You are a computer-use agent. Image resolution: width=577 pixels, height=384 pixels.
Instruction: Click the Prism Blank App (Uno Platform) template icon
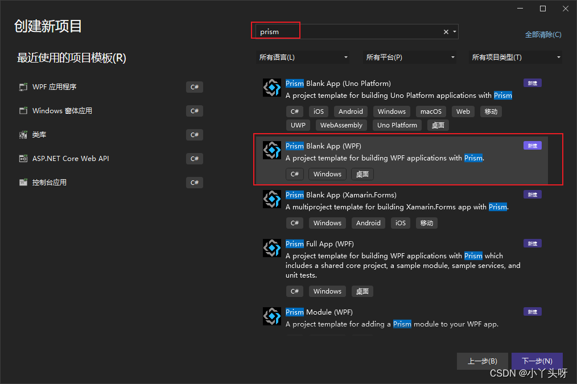pyautogui.click(x=272, y=88)
